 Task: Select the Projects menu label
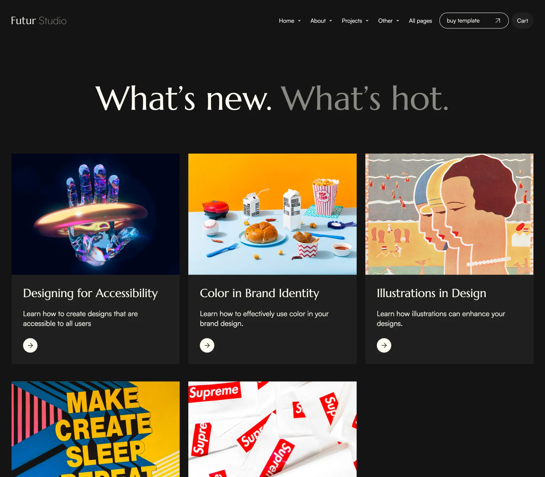coord(352,21)
